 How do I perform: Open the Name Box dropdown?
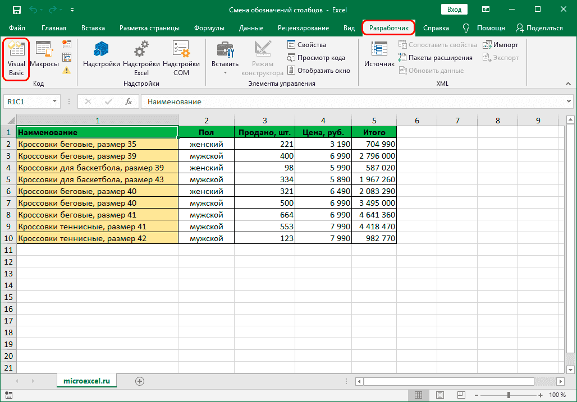click(x=54, y=101)
